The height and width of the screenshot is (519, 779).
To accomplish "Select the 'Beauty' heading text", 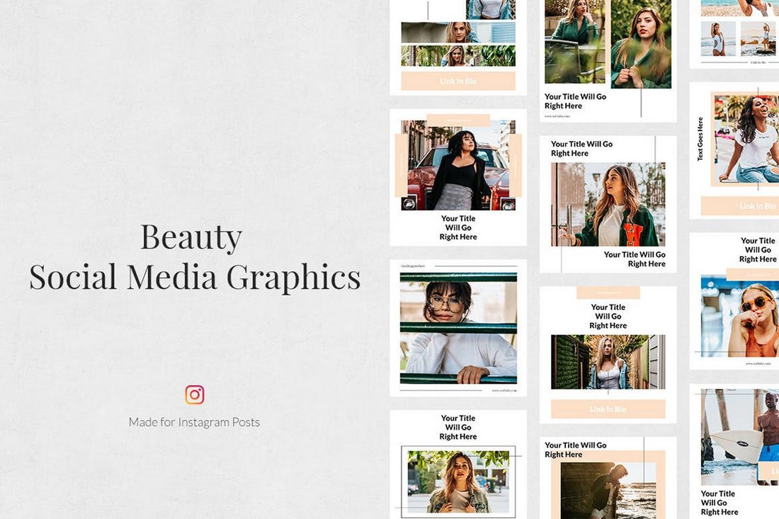I will (191, 237).
